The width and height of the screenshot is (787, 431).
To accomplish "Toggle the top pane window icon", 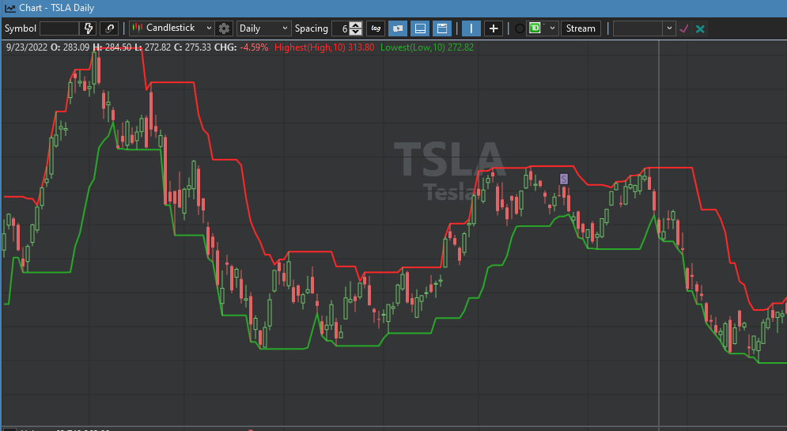I will [x=441, y=28].
